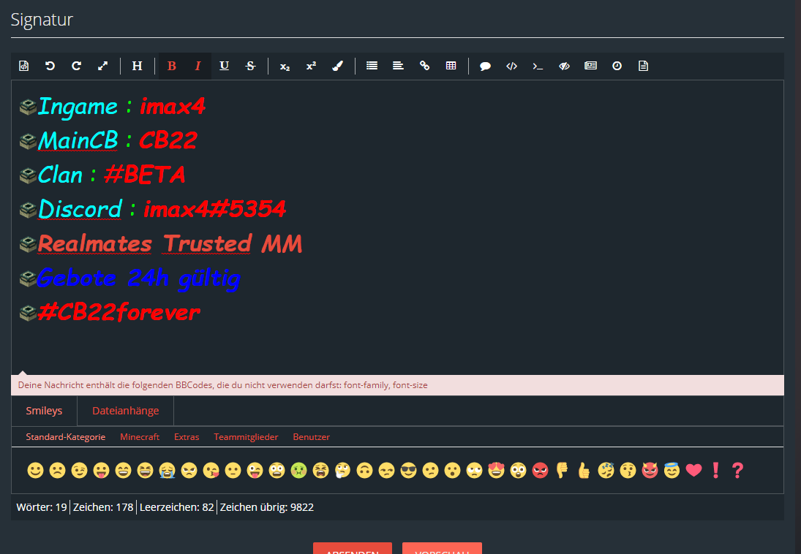Open the Teammitglieder smiley category
The width and height of the screenshot is (801, 554).
[247, 437]
